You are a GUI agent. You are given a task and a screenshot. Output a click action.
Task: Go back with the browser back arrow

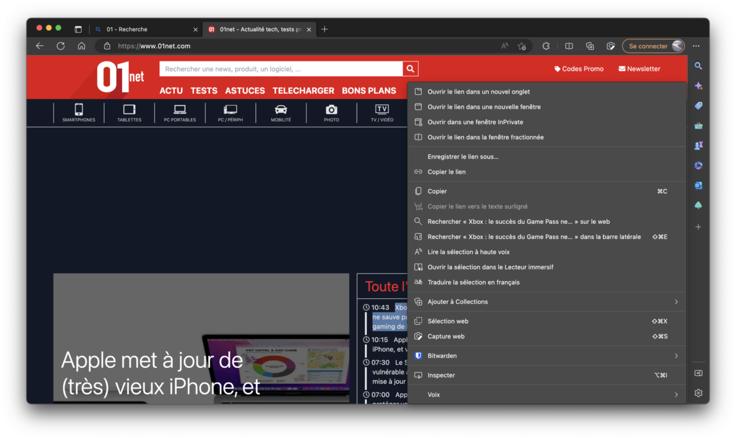coord(40,46)
